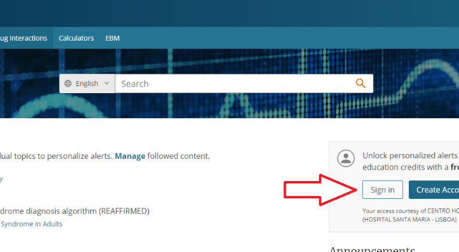Open the Syndrome in Adults link
This screenshot has width=459, height=252.
[x=32, y=224]
